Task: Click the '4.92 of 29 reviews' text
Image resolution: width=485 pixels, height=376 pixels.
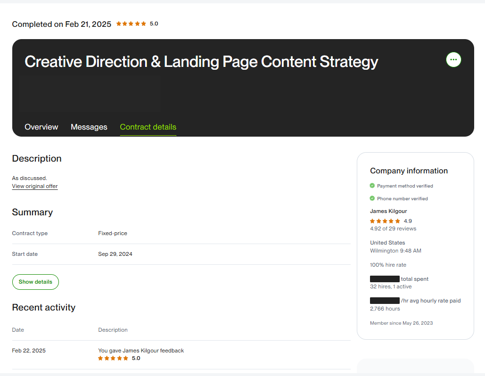Action: tap(393, 229)
